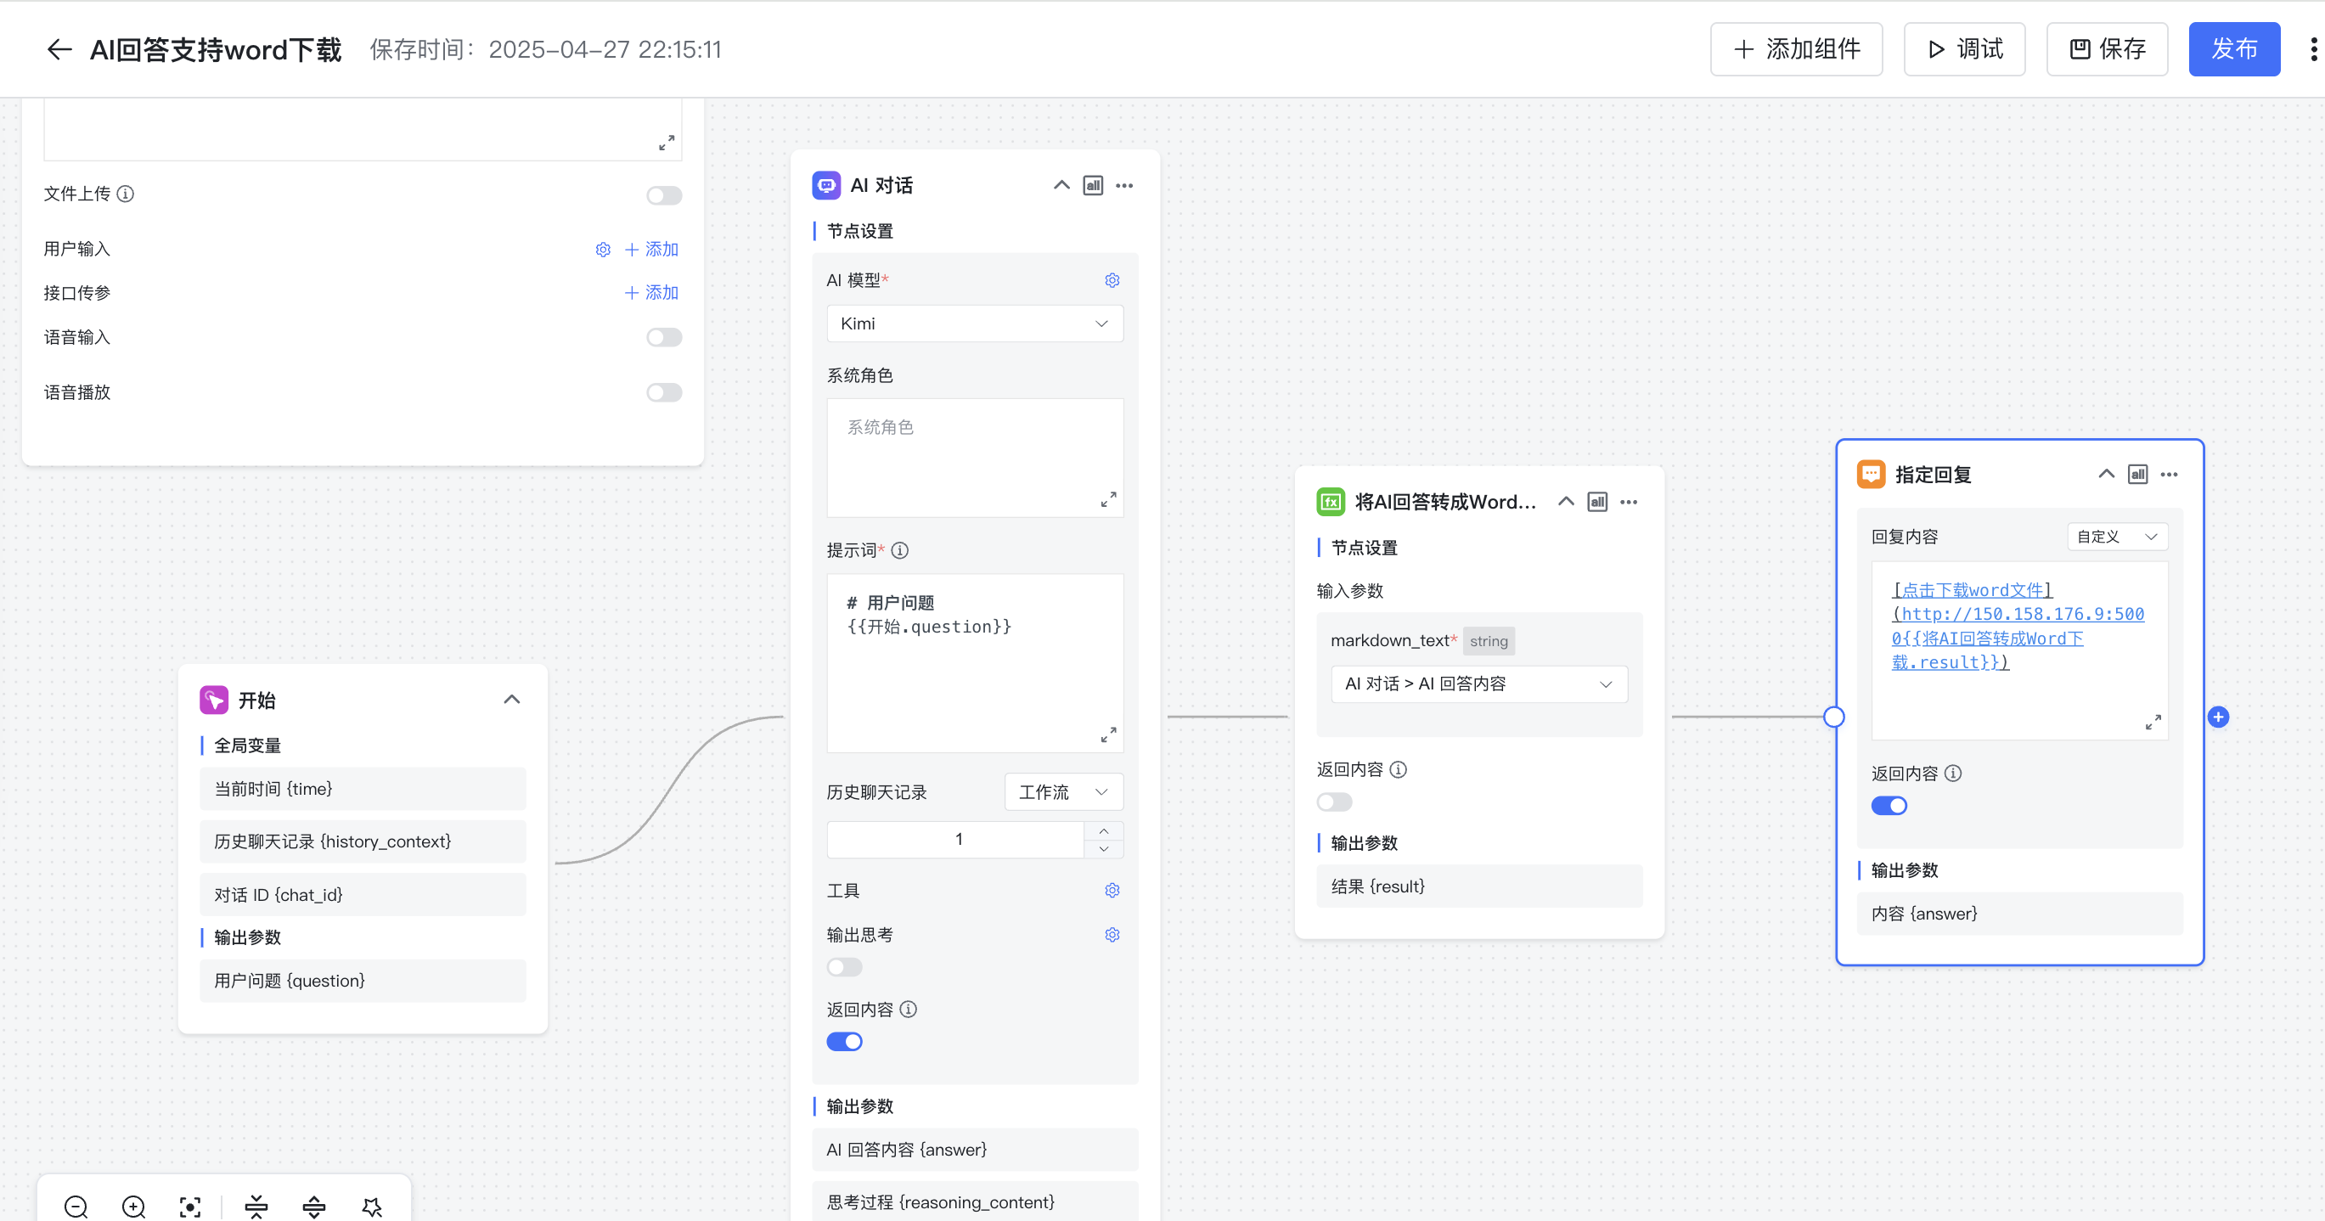Click the blue plus connector on the 指定回复 node
This screenshot has width=2325, height=1221.
pyautogui.click(x=2218, y=717)
